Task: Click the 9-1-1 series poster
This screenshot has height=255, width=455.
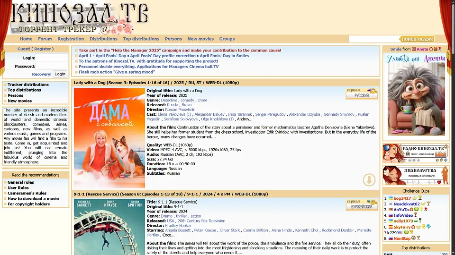Action: click(109, 227)
